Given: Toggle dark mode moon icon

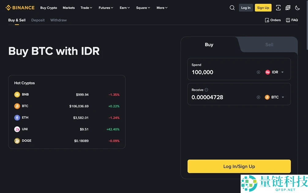Looking at the screenshot, I should 297,8.
